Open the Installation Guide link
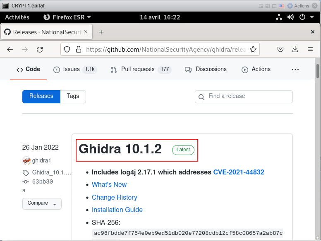This screenshot has width=321, height=241. tap(117, 210)
